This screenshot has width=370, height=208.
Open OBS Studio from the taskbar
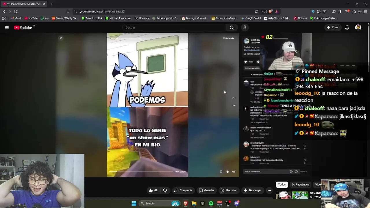pos(228,203)
